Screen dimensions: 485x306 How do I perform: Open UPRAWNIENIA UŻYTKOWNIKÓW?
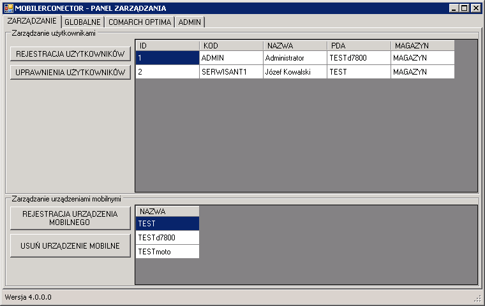pyautogui.click(x=70, y=72)
